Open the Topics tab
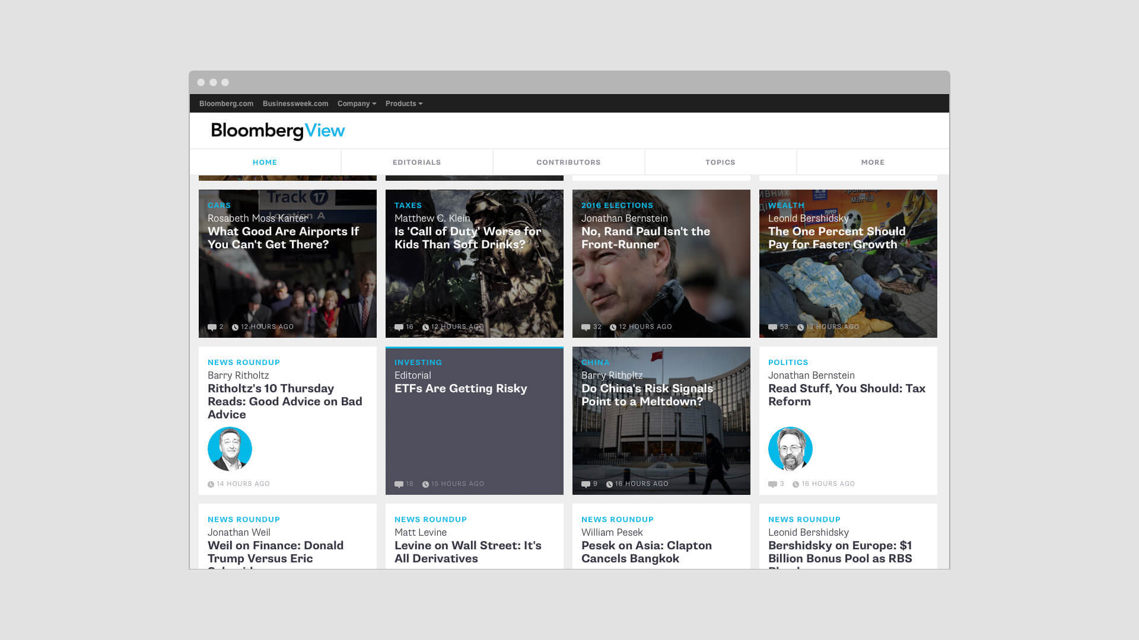1139x640 pixels. [x=721, y=162]
